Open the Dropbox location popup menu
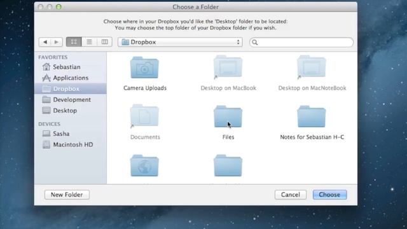 [180, 42]
